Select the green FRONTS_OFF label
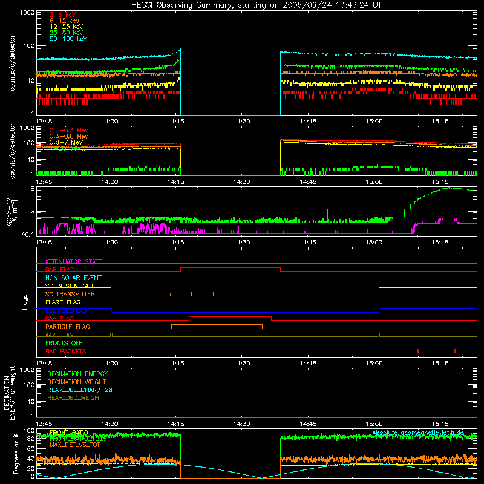This screenshot has width=484, height=484. coord(64,342)
